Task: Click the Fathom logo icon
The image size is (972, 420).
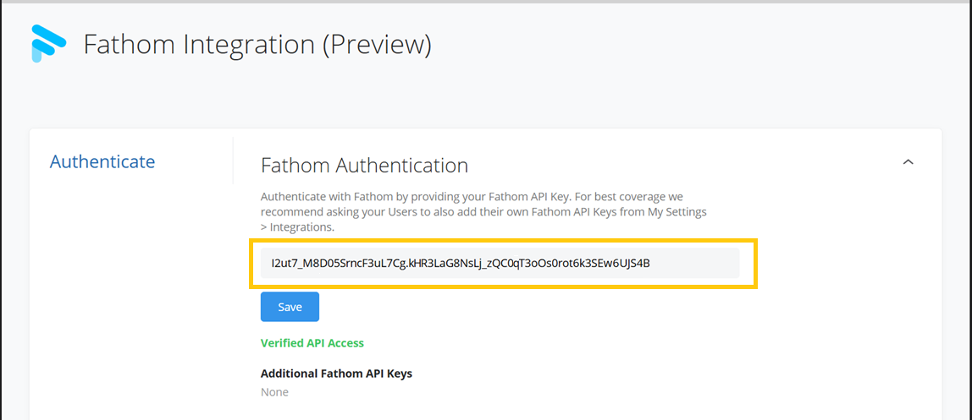Action: tap(48, 44)
